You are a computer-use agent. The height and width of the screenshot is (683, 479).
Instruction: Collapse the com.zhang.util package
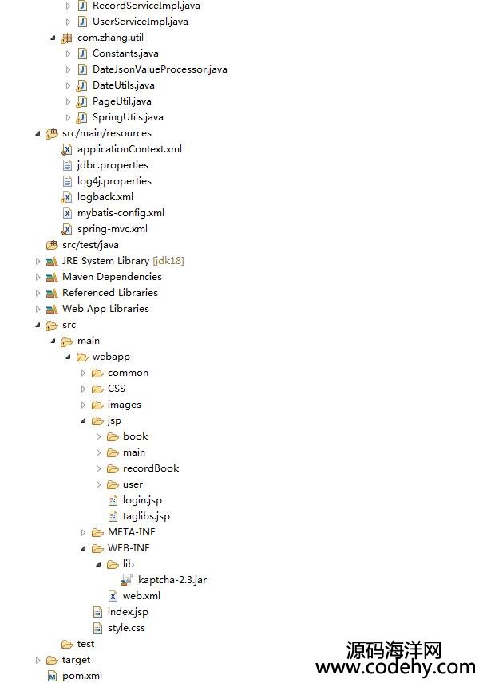pyautogui.click(x=53, y=38)
